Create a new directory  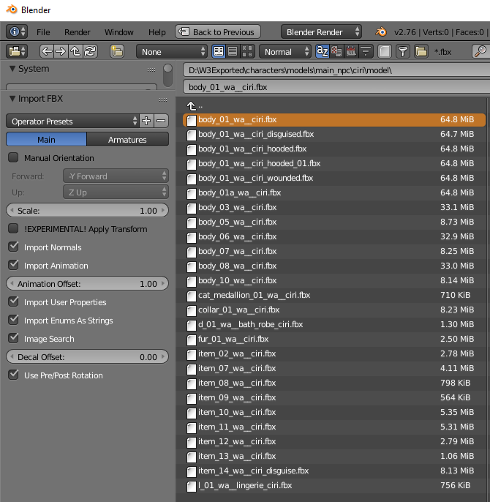(x=117, y=51)
